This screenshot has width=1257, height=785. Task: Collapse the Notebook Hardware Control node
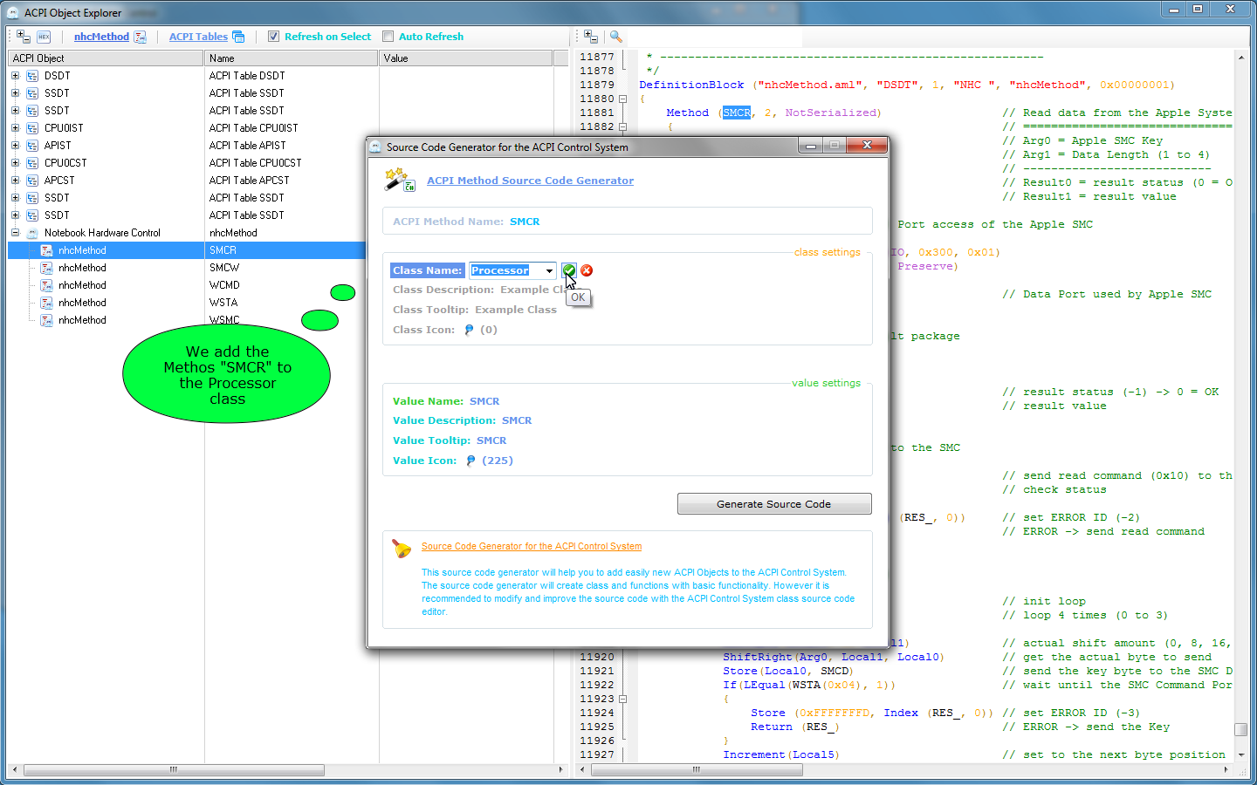(x=15, y=233)
